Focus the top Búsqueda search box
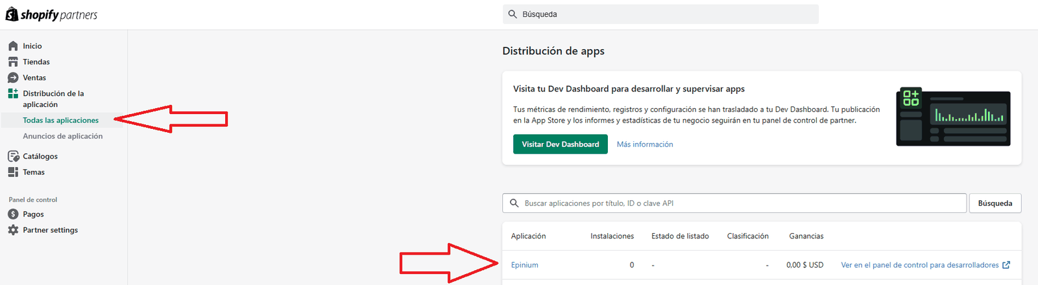 click(660, 14)
